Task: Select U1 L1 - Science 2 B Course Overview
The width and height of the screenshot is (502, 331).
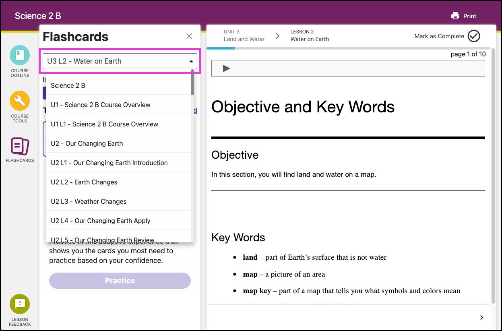Action: [118, 124]
